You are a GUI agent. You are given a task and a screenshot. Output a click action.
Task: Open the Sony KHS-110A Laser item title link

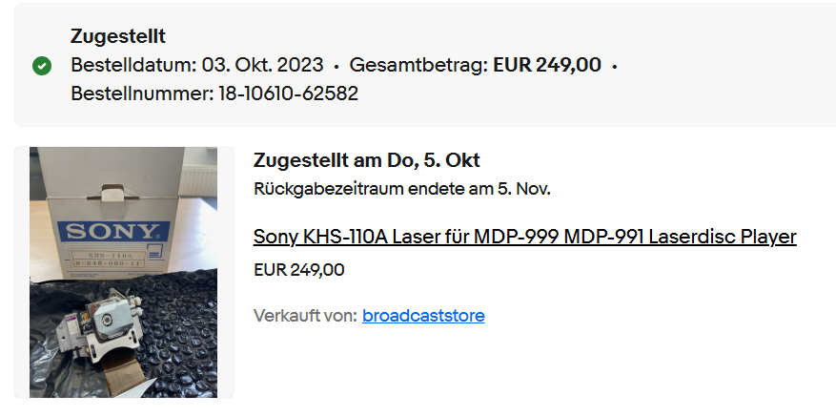[524, 237]
